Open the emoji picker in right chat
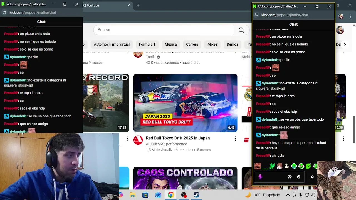The width and height of the screenshot is (356, 200). pos(299,177)
